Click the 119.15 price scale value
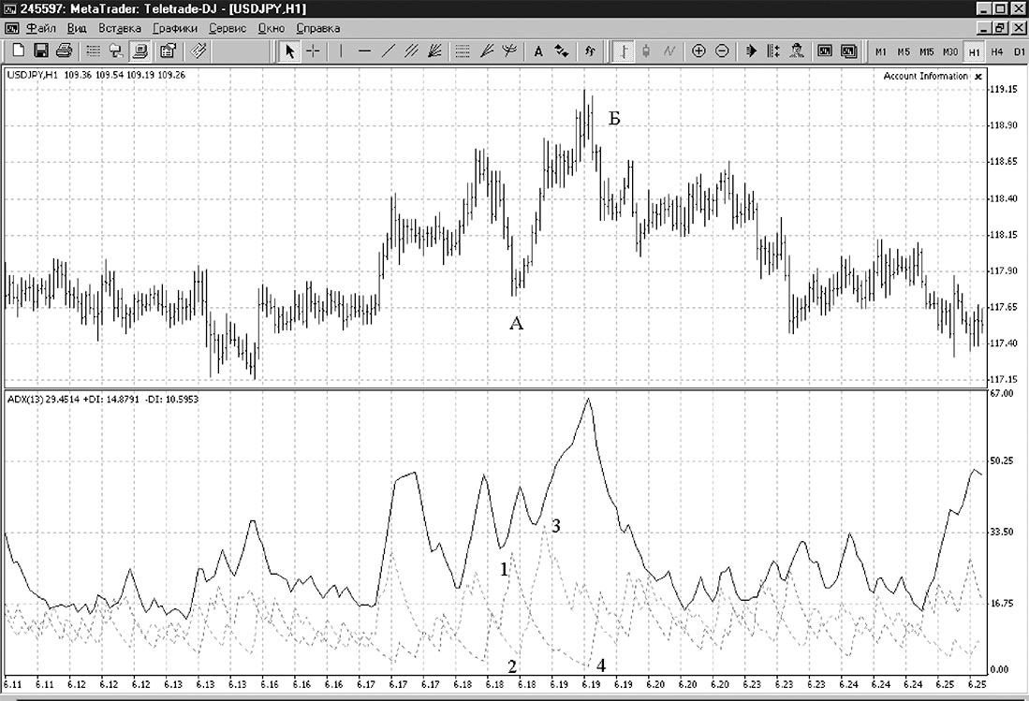Image resolution: width=1029 pixels, height=701 pixels. point(1006,89)
